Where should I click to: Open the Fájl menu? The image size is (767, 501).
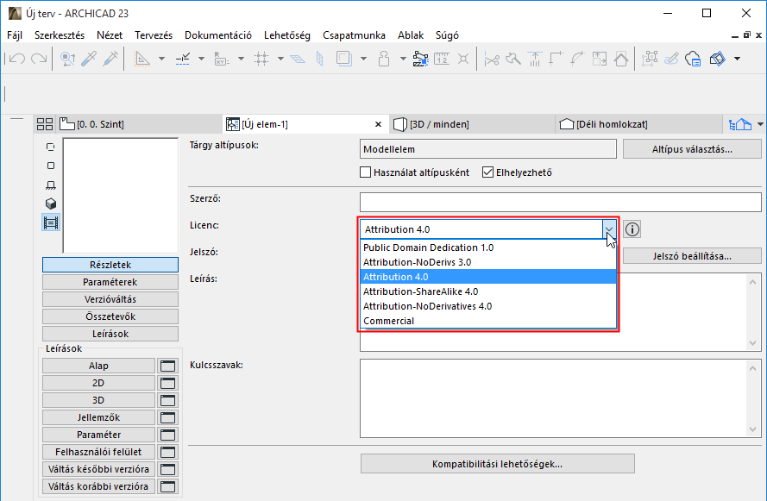15,35
